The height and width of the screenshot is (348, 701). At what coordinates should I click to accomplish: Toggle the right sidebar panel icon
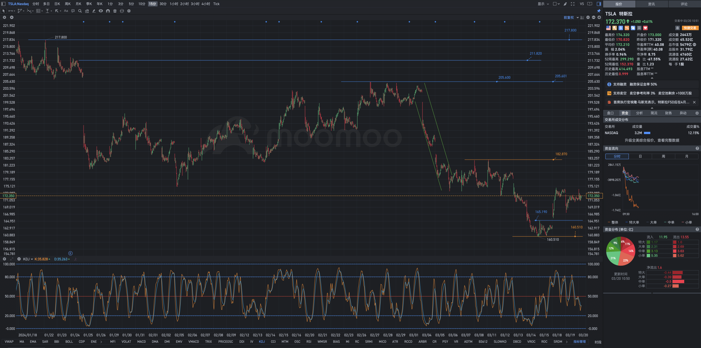(599, 4)
